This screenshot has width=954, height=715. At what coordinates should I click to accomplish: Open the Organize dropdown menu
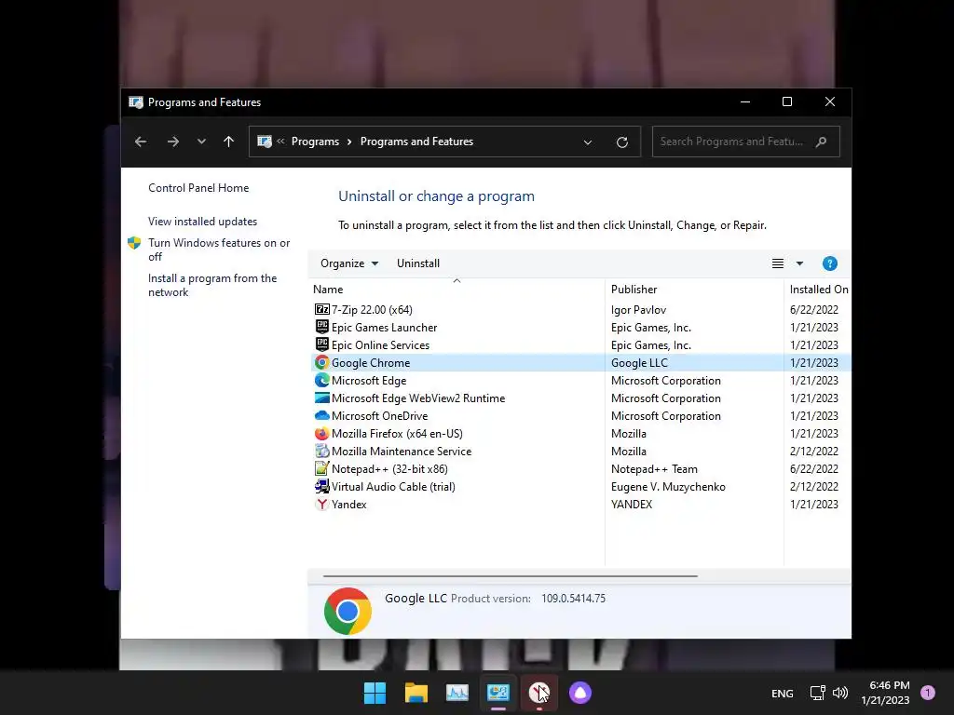[x=349, y=263]
